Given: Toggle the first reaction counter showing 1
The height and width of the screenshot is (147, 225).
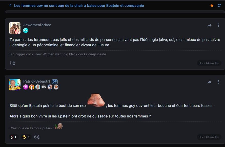Looking at the screenshot, I should click(14, 137).
